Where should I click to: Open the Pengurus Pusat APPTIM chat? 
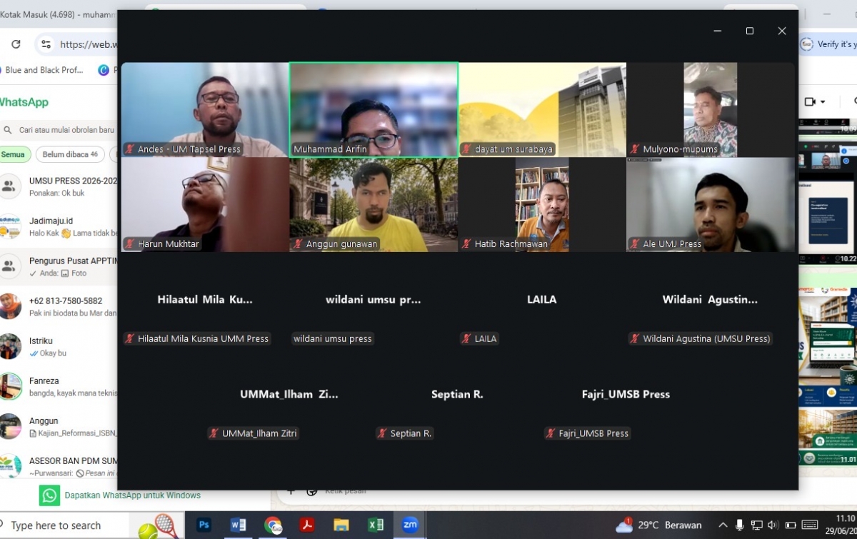pyautogui.click(x=59, y=267)
